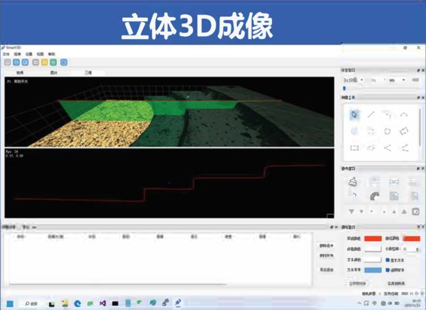Open the 文件 menu
The width and height of the screenshot is (426, 310).
(x=6, y=54)
